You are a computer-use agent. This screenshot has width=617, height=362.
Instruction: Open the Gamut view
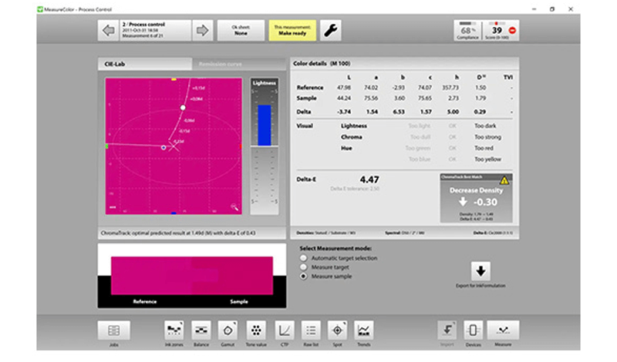pos(228,330)
